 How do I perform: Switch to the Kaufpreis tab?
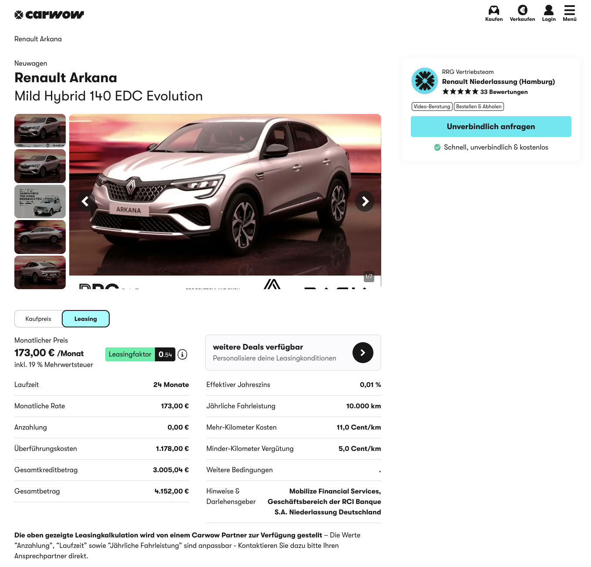pyautogui.click(x=38, y=319)
